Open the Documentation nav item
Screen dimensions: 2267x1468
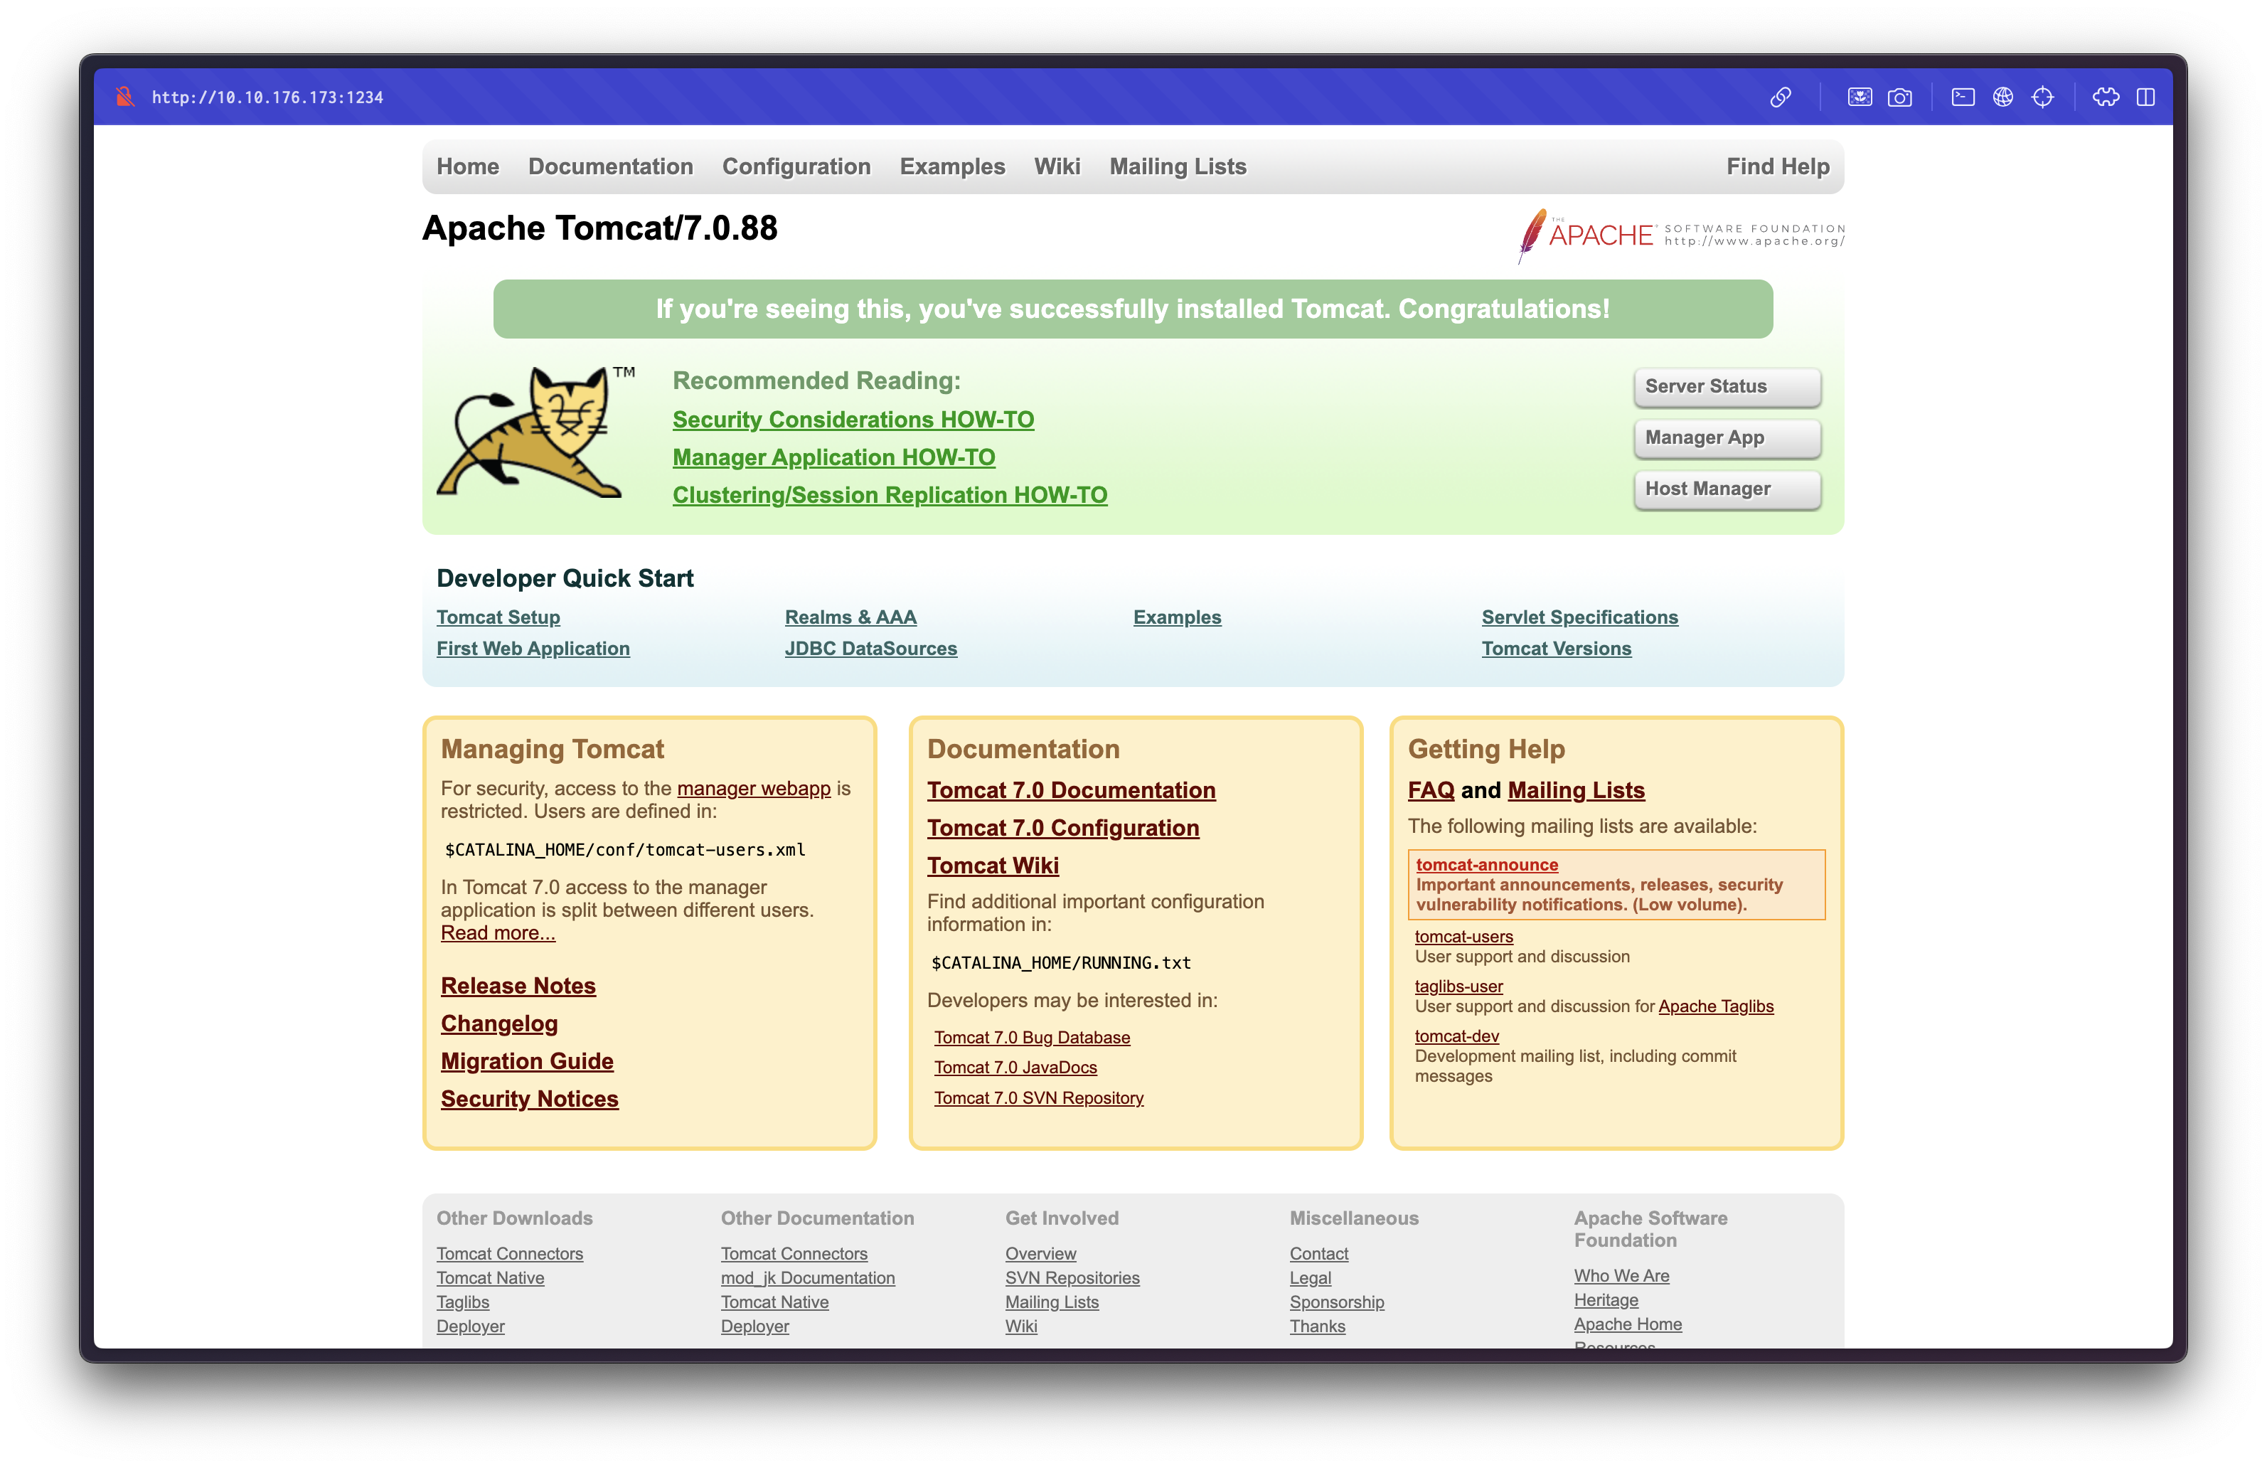pos(611,166)
